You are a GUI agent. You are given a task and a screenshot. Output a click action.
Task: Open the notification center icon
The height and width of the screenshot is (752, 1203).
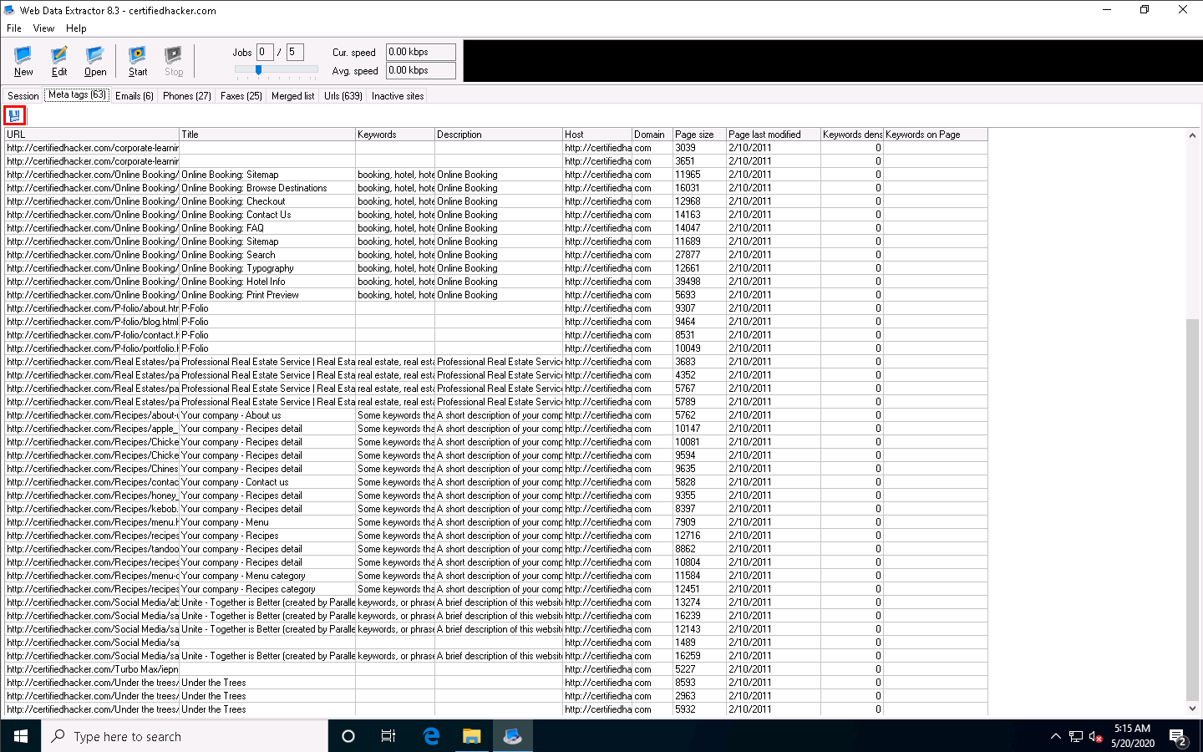click(x=1178, y=737)
